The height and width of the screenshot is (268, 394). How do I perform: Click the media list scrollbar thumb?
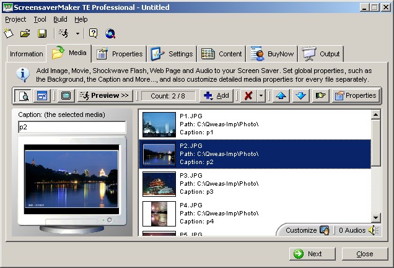tap(375, 142)
